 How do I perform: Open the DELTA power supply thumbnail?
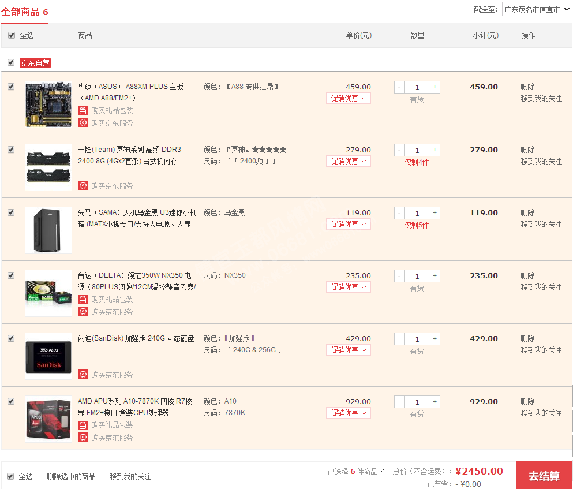pos(48,293)
